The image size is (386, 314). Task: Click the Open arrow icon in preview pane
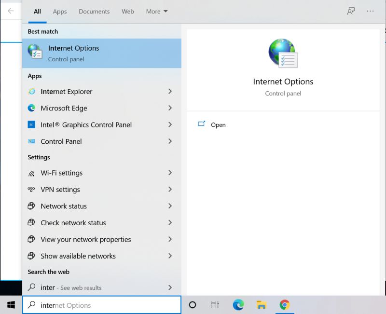tap(202, 124)
